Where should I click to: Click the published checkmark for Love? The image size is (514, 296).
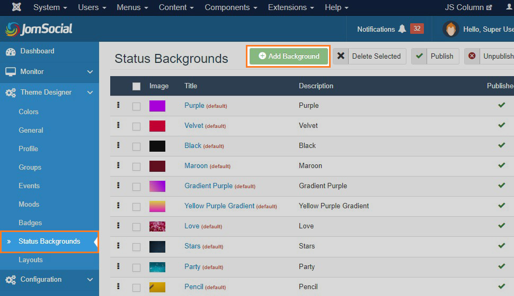[x=501, y=225]
